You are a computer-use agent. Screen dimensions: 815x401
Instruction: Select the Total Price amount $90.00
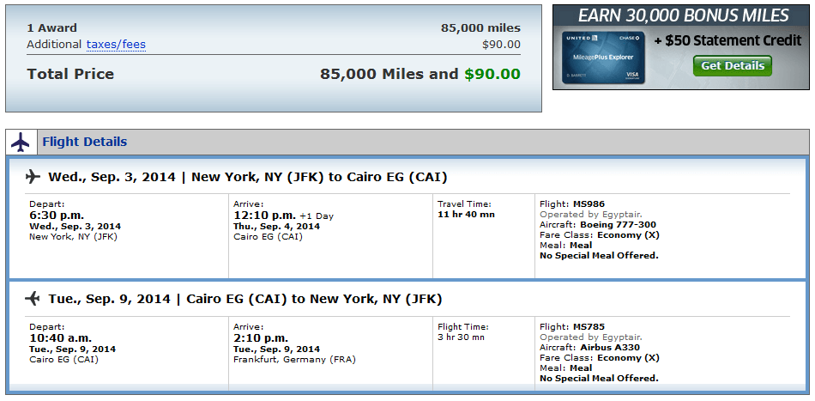(492, 74)
